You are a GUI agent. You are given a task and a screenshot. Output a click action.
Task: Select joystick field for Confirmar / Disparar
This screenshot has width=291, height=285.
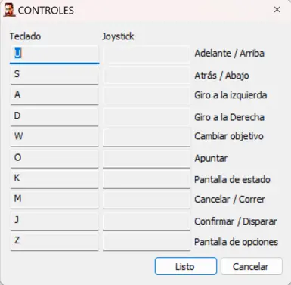pyautogui.click(x=147, y=221)
